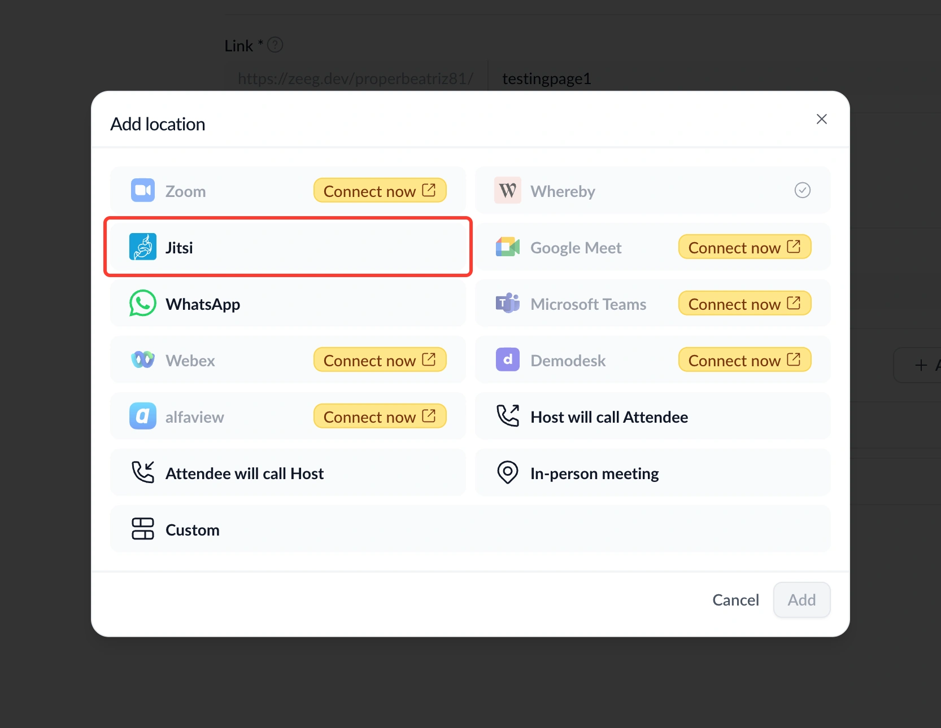This screenshot has width=941, height=728.
Task: Click the alfaview logo icon
Action: tap(143, 416)
